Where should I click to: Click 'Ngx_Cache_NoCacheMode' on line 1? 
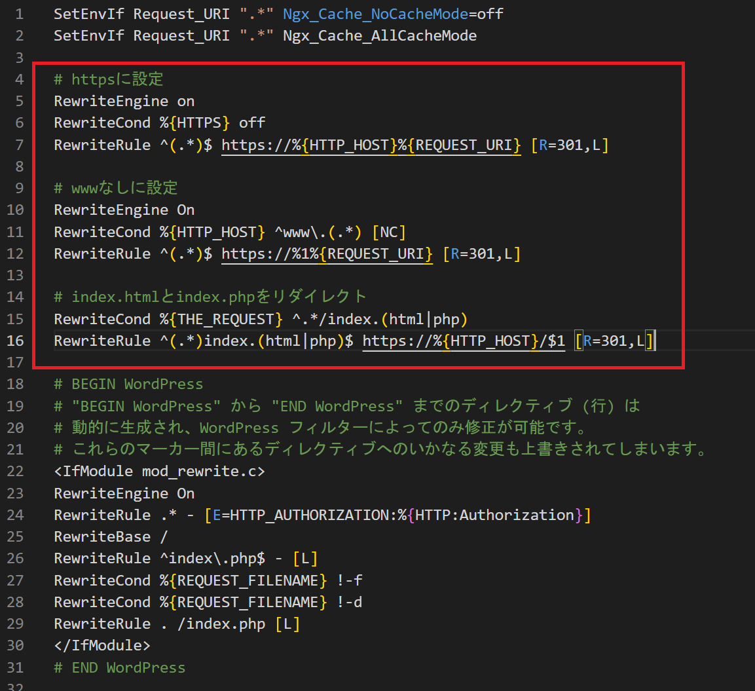pos(376,14)
